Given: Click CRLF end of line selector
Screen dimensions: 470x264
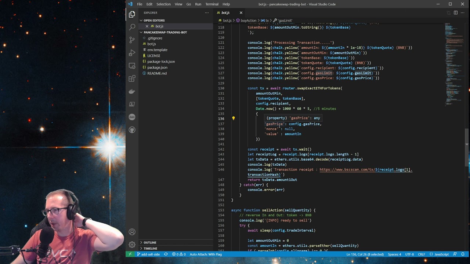Looking at the screenshot, I should [x=421, y=254].
